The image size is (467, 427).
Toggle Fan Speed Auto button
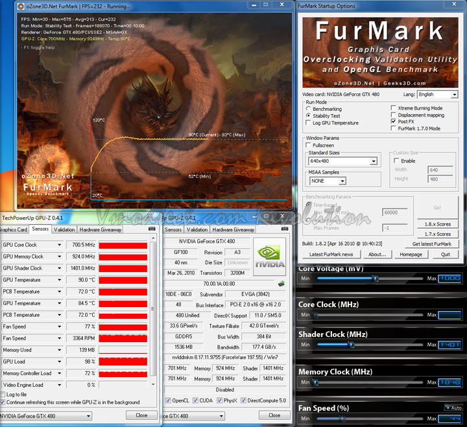pyautogui.click(x=453, y=408)
